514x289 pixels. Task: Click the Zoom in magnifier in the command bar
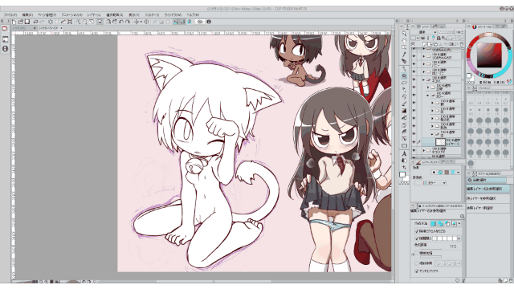tap(79, 22)
